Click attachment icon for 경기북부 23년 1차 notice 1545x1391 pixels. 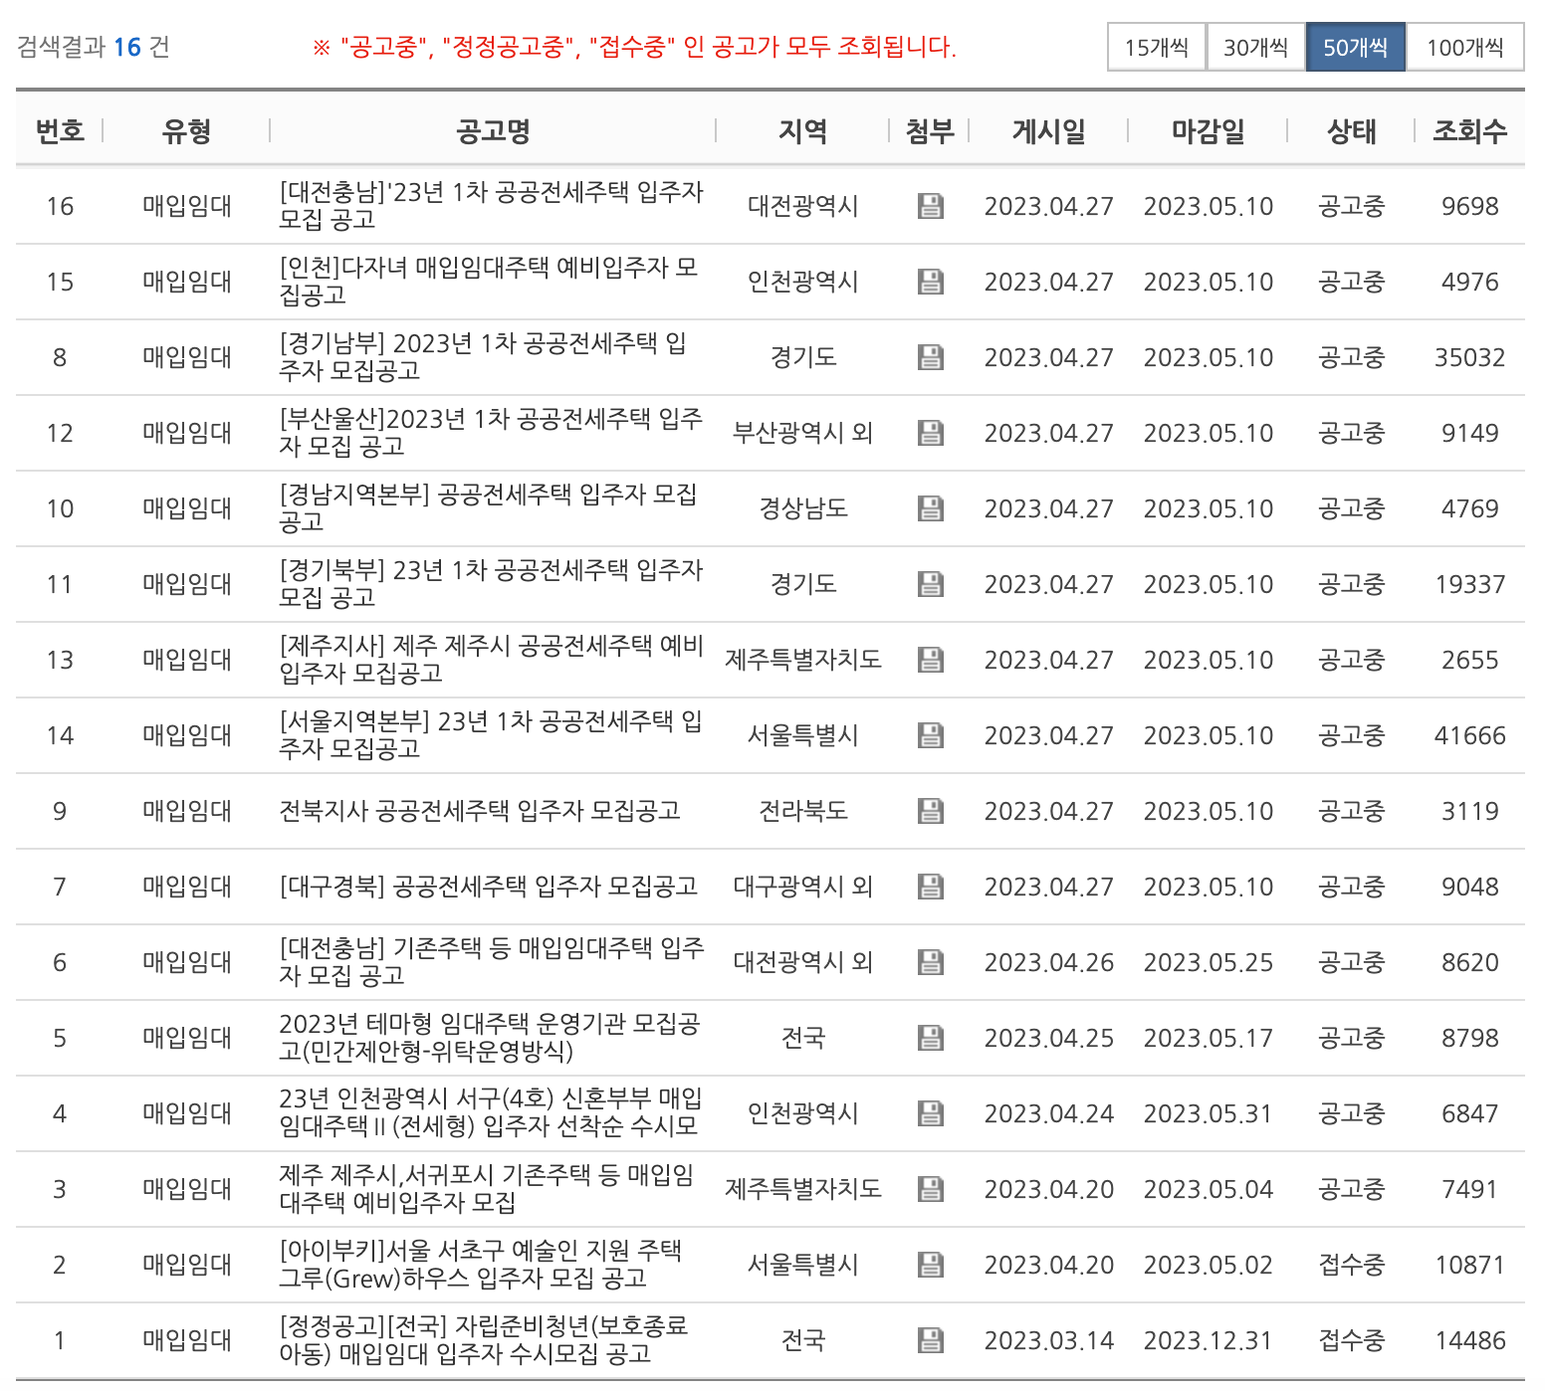[x=930, y=584]
